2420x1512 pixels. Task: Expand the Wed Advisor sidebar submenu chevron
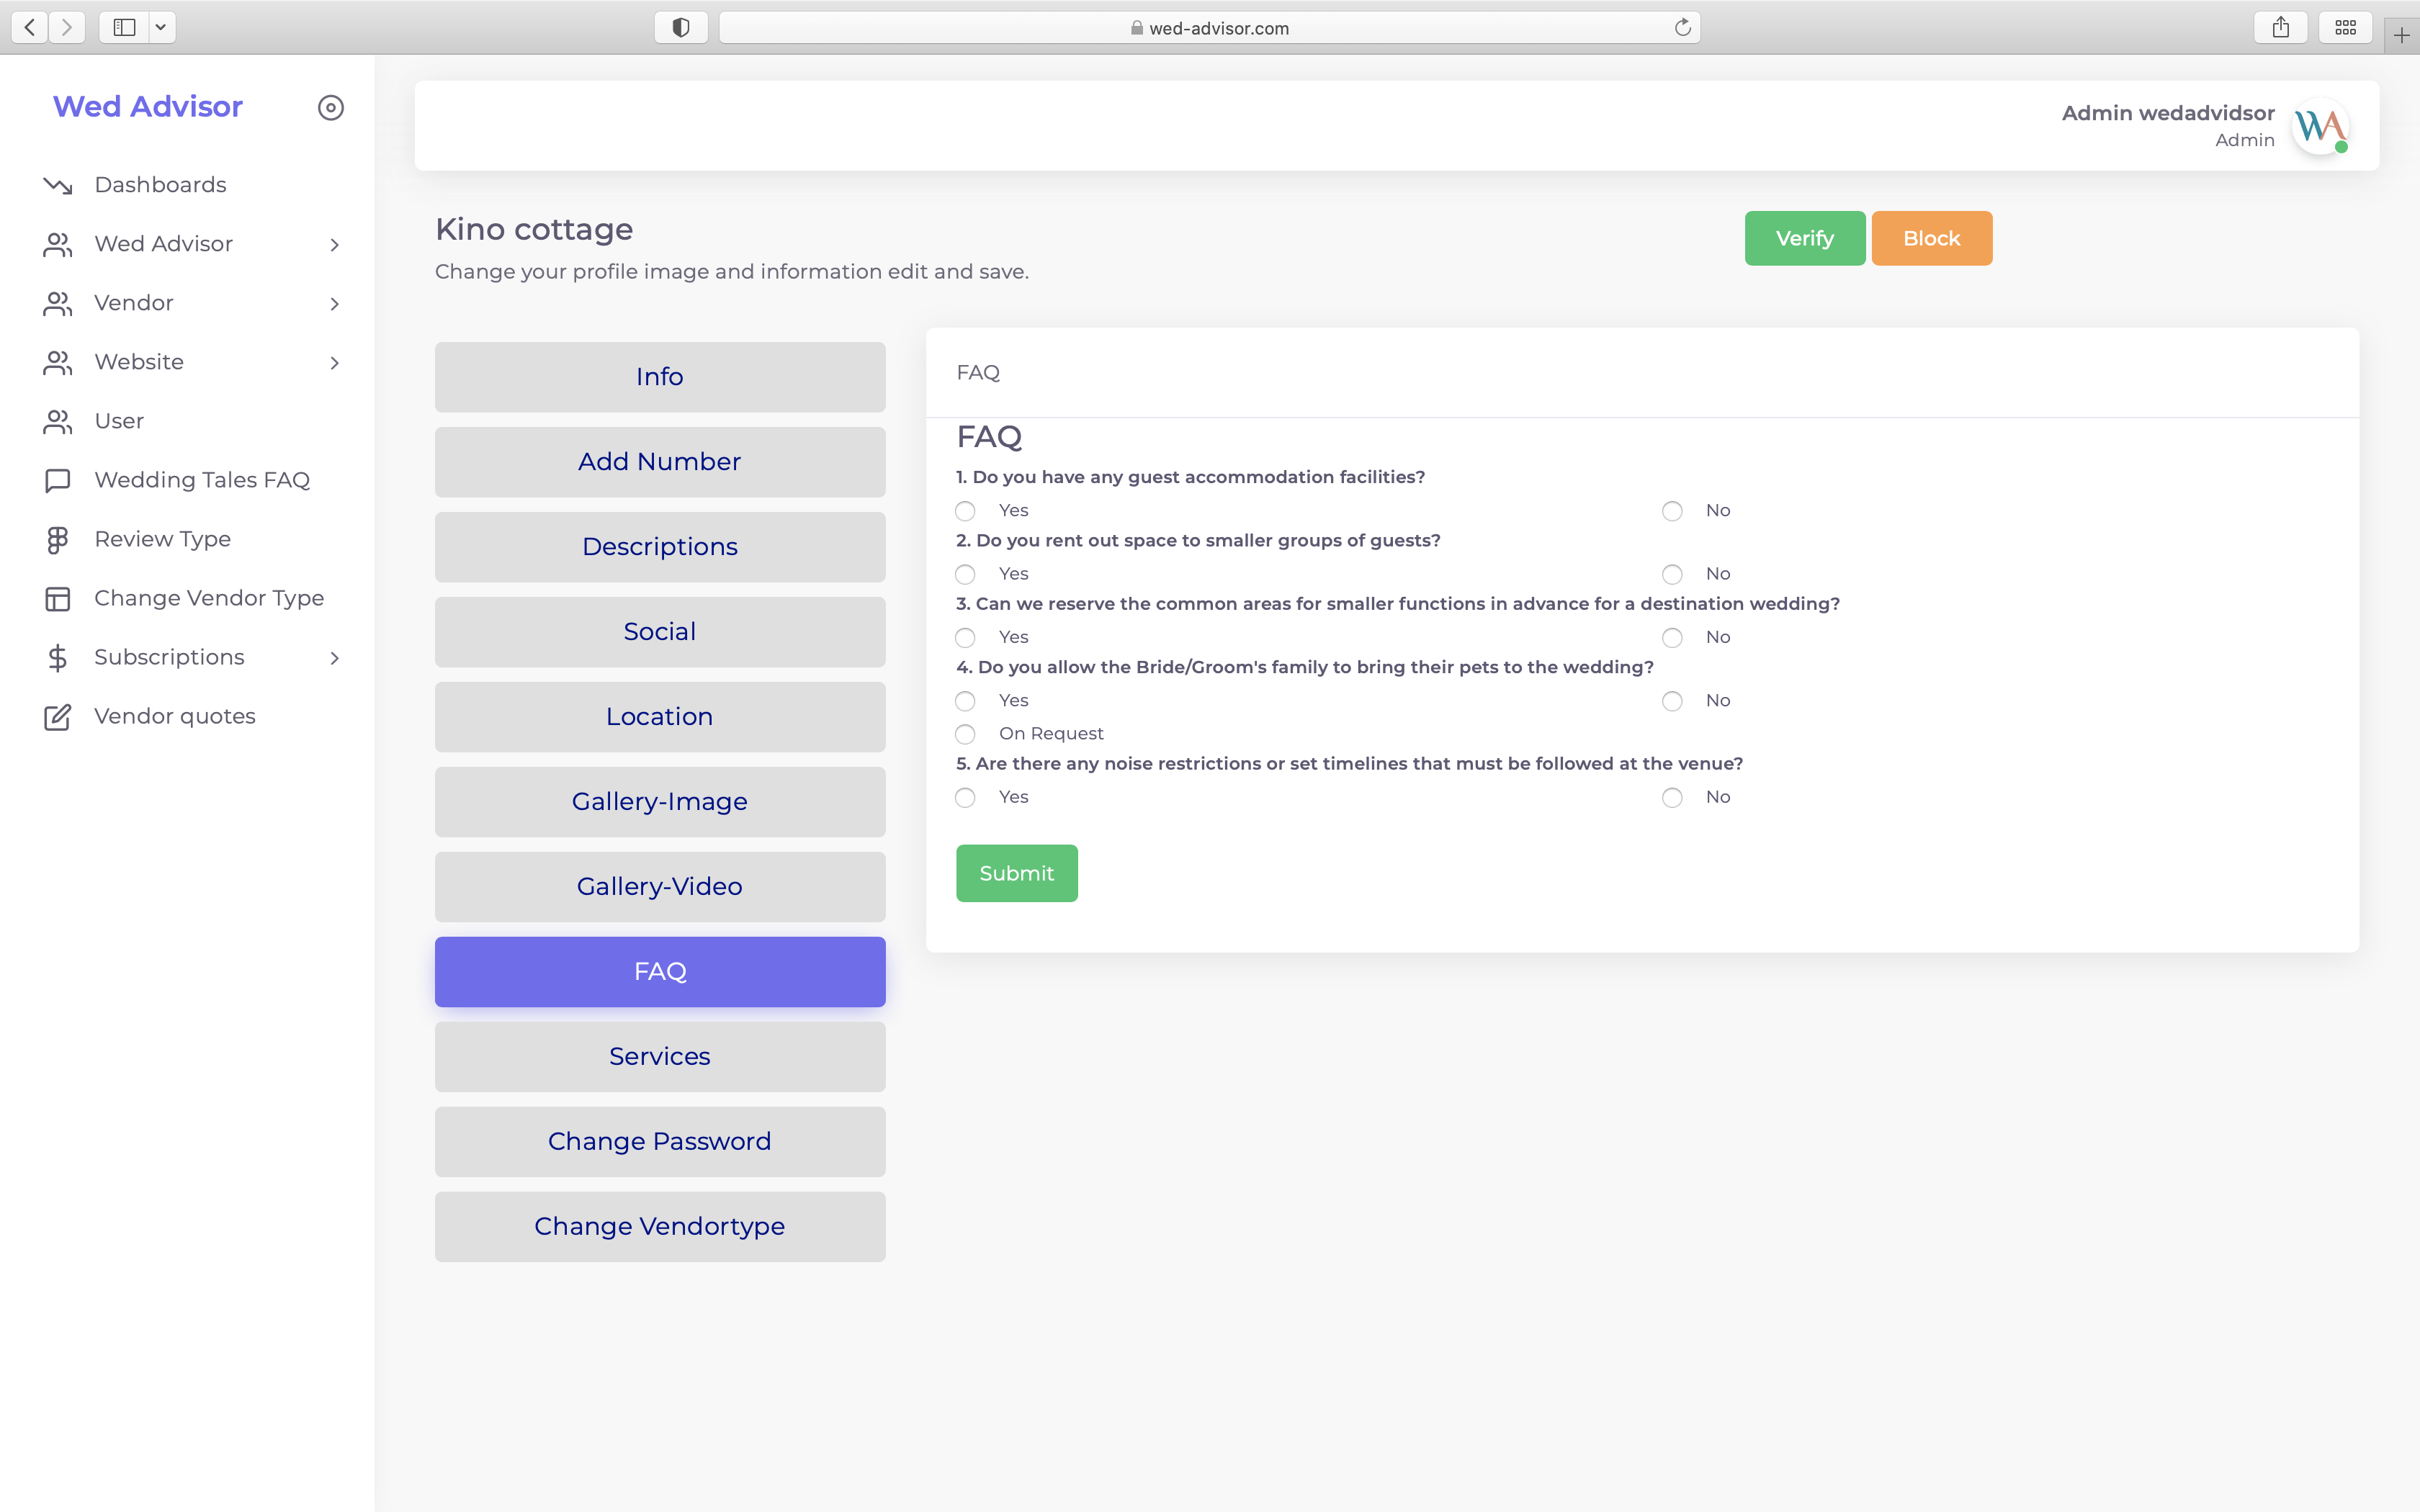click(x=335, y=245)
